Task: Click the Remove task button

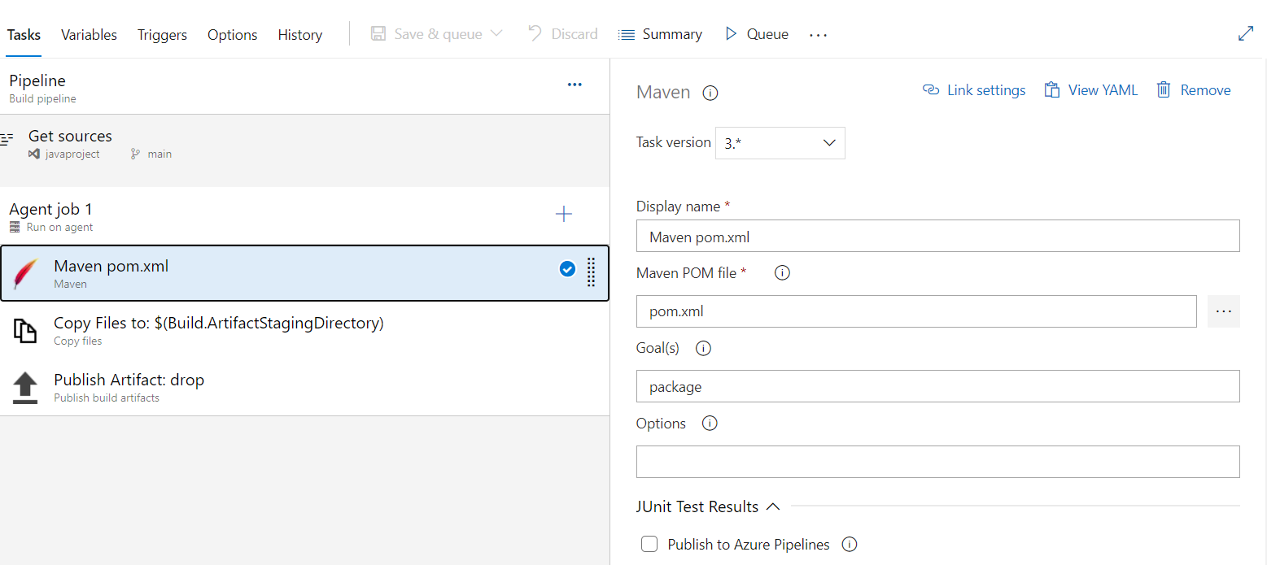Action: [x=1194, y=90]
